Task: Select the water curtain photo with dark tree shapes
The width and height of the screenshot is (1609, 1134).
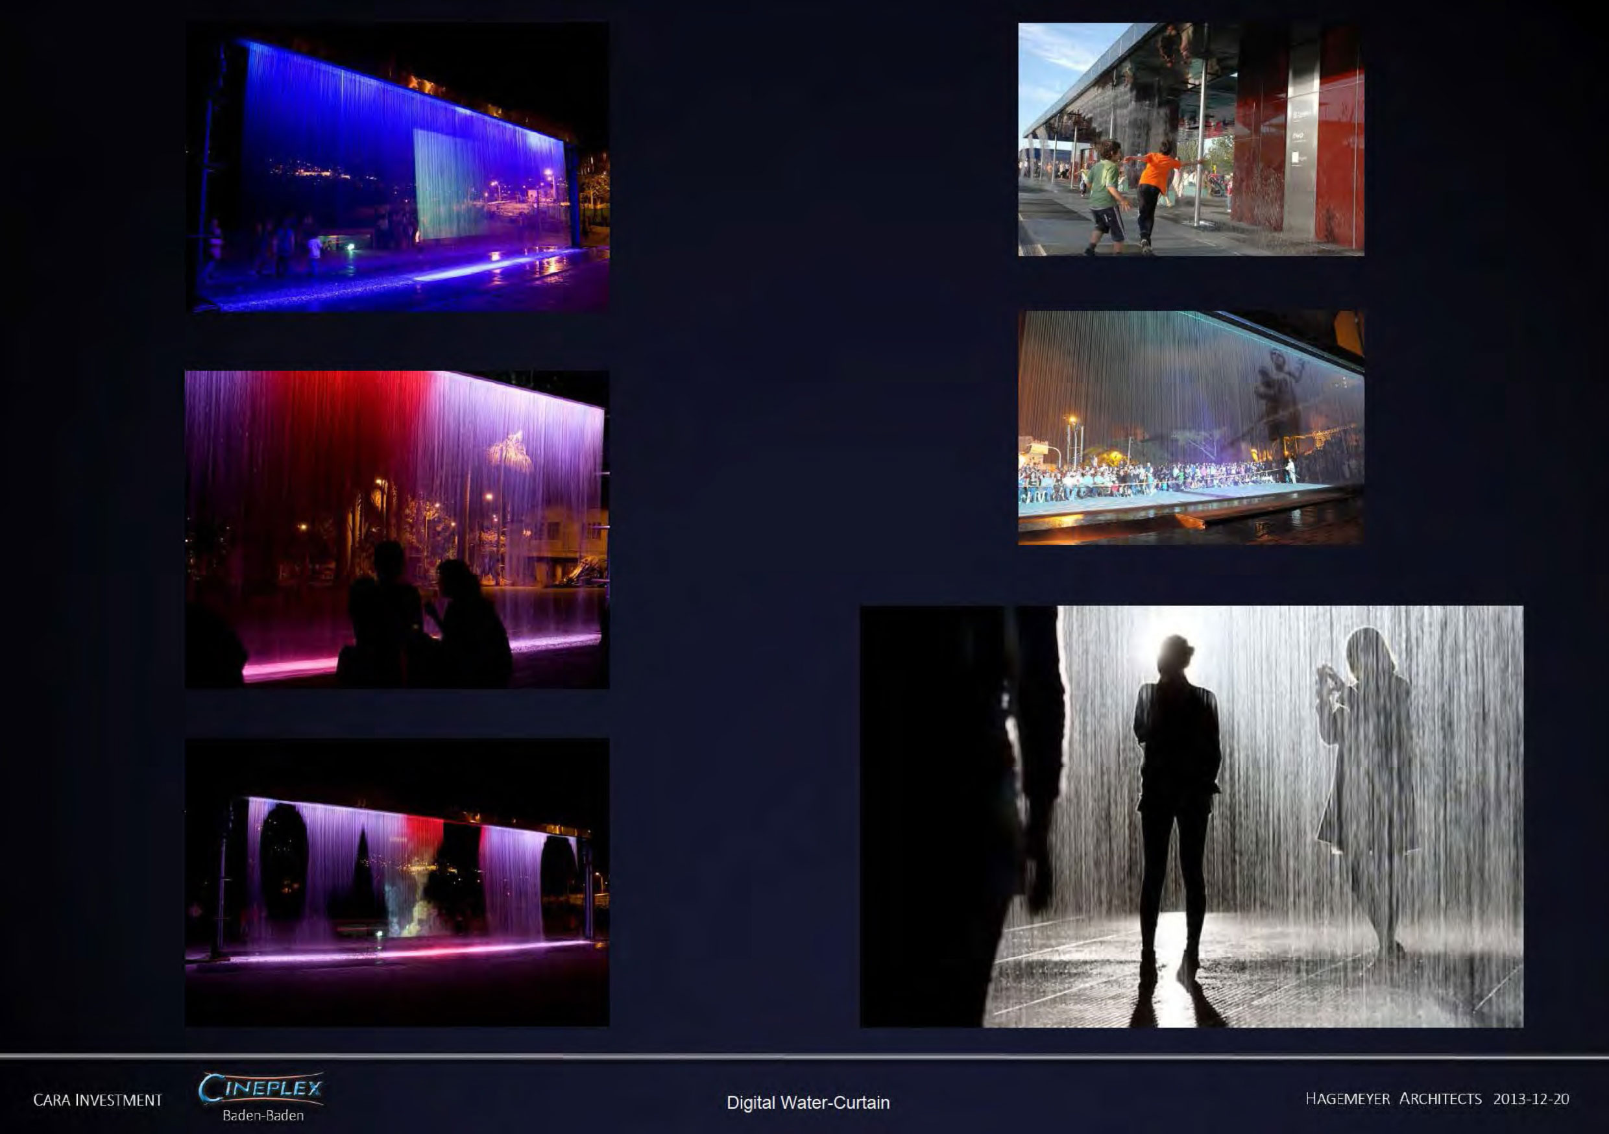Action: click(397, 882)
